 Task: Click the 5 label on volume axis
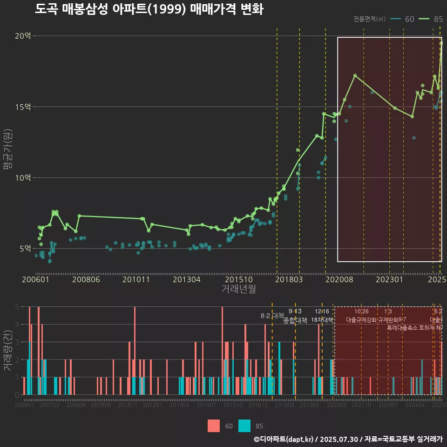(x=17, y=307)
